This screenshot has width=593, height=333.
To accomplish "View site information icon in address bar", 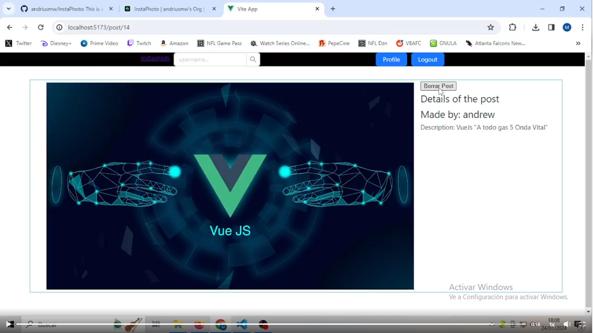I will (59, 27).
